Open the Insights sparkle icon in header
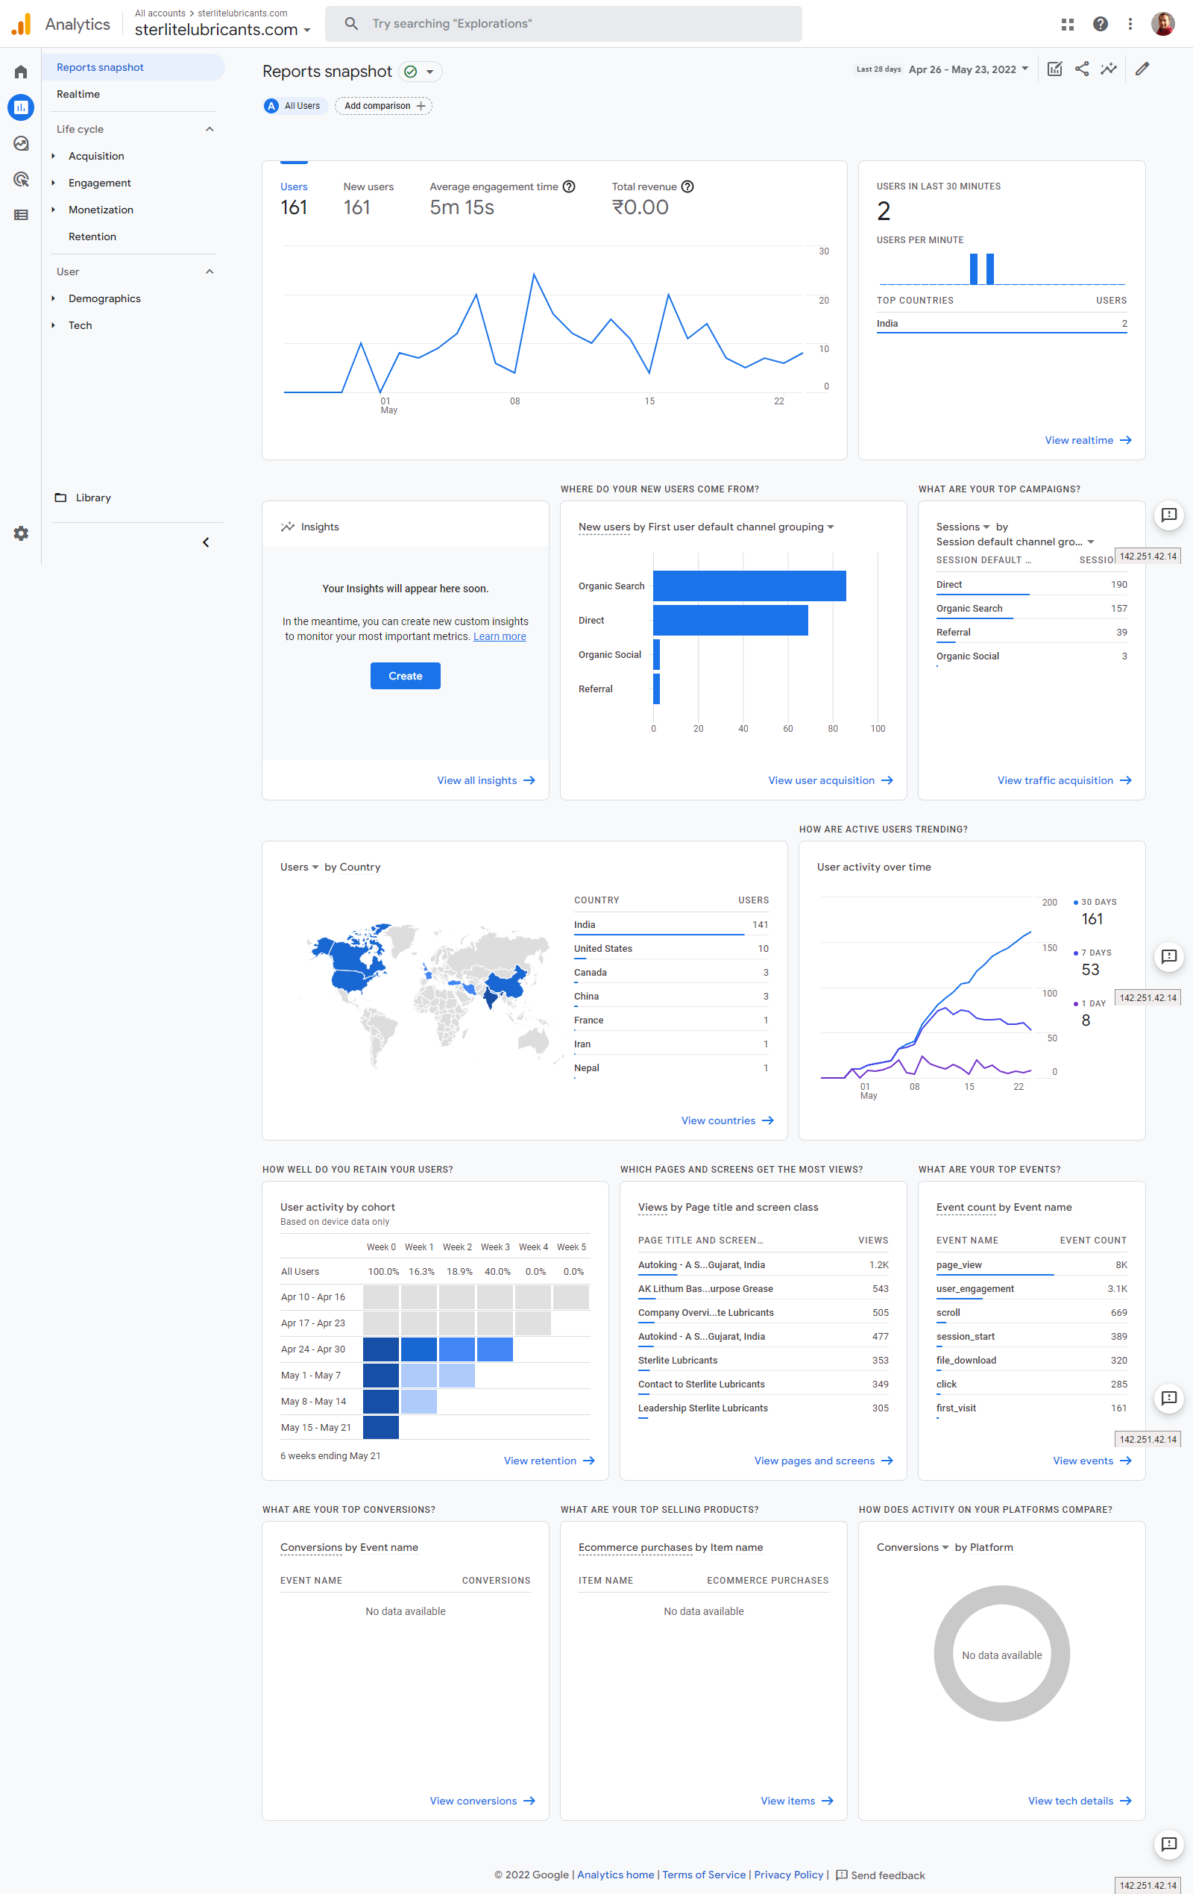The width and height of the screenshot is (1193, 1894). pos(1109,69)
